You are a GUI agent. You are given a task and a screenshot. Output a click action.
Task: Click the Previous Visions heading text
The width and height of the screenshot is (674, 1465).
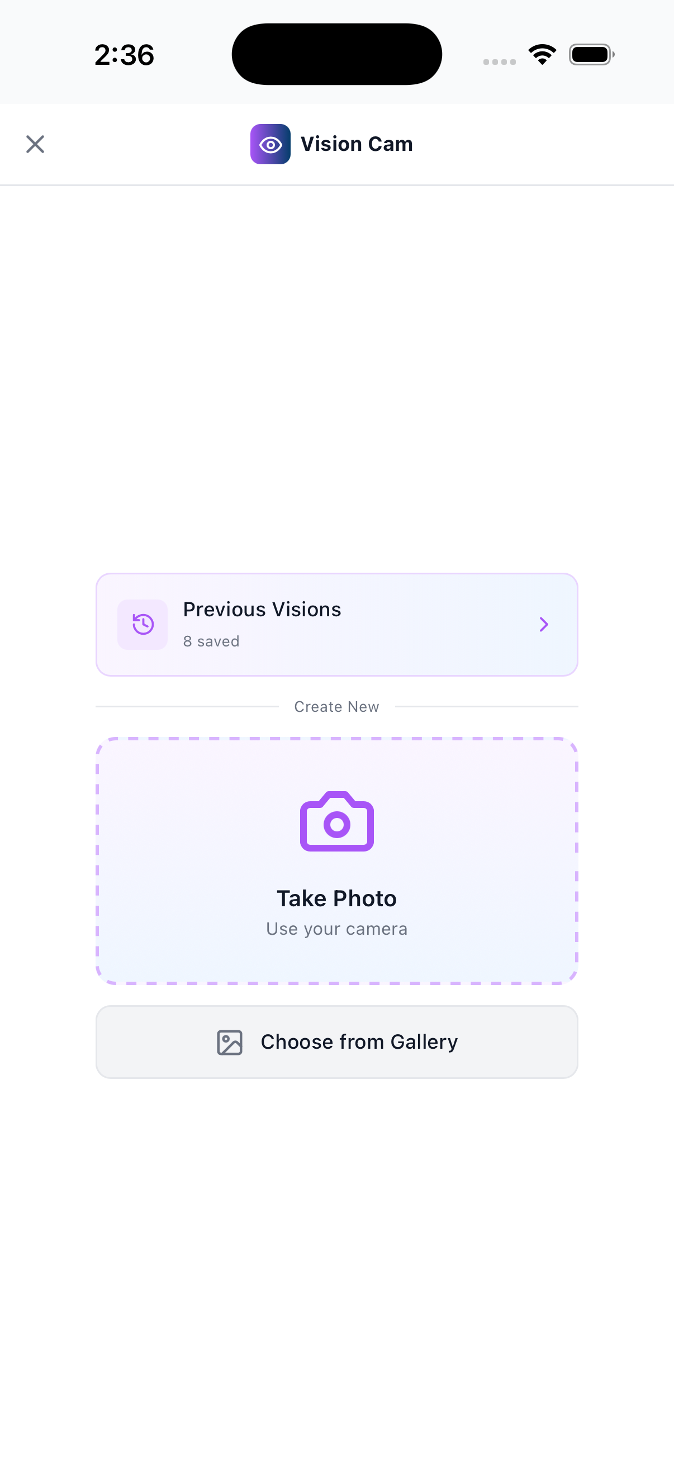pos(262,608)
